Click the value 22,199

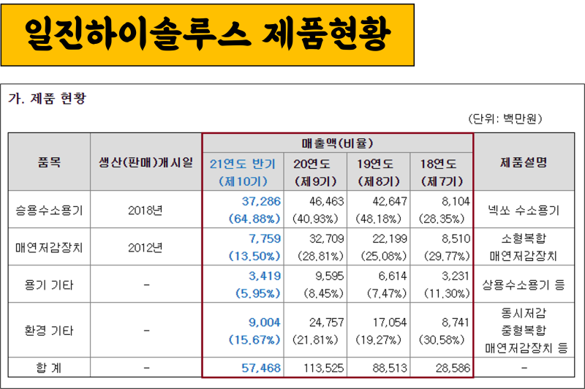pyautogui.click(x=390, y=238)
